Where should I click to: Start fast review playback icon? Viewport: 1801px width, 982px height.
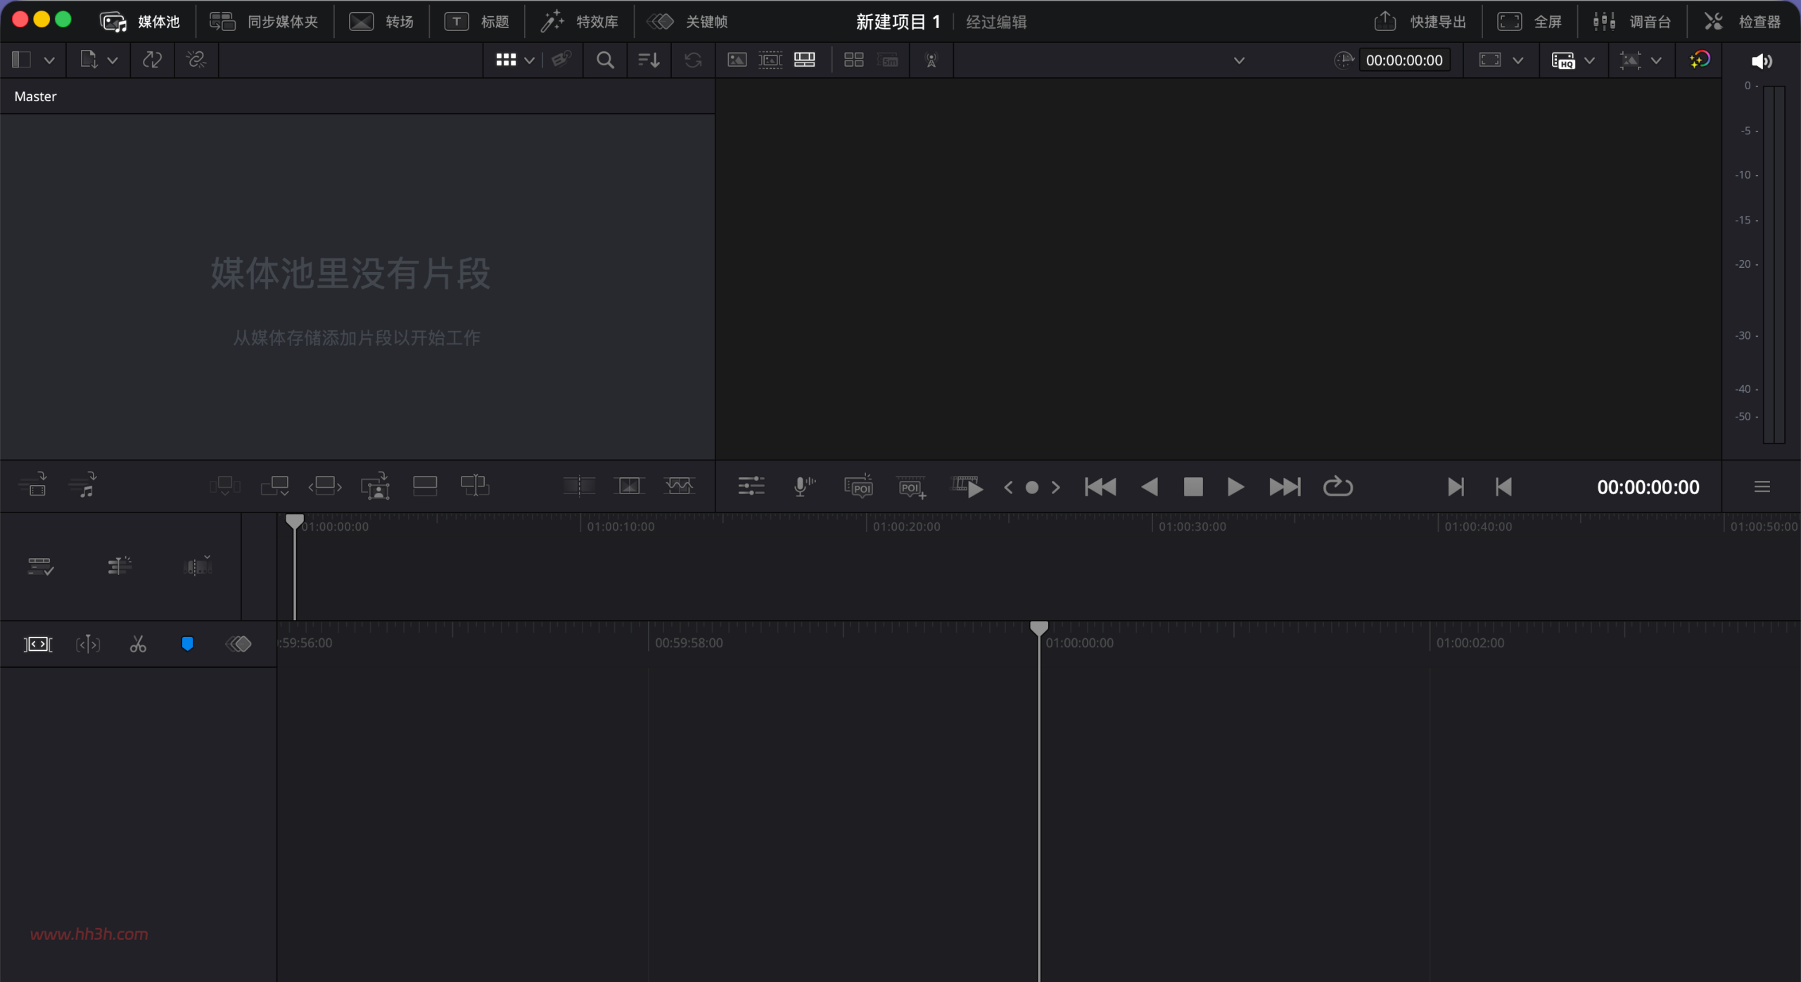coord(967,486)
